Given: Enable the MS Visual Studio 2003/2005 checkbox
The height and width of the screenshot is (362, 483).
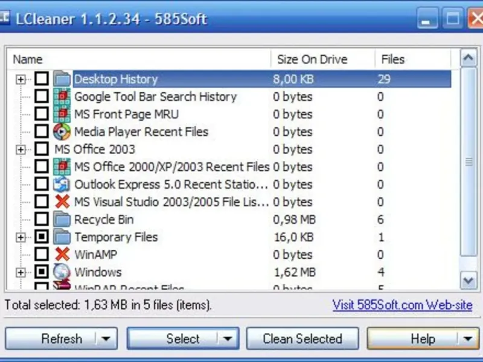Looking at the screenshot, I should click(x=41, y=202).
